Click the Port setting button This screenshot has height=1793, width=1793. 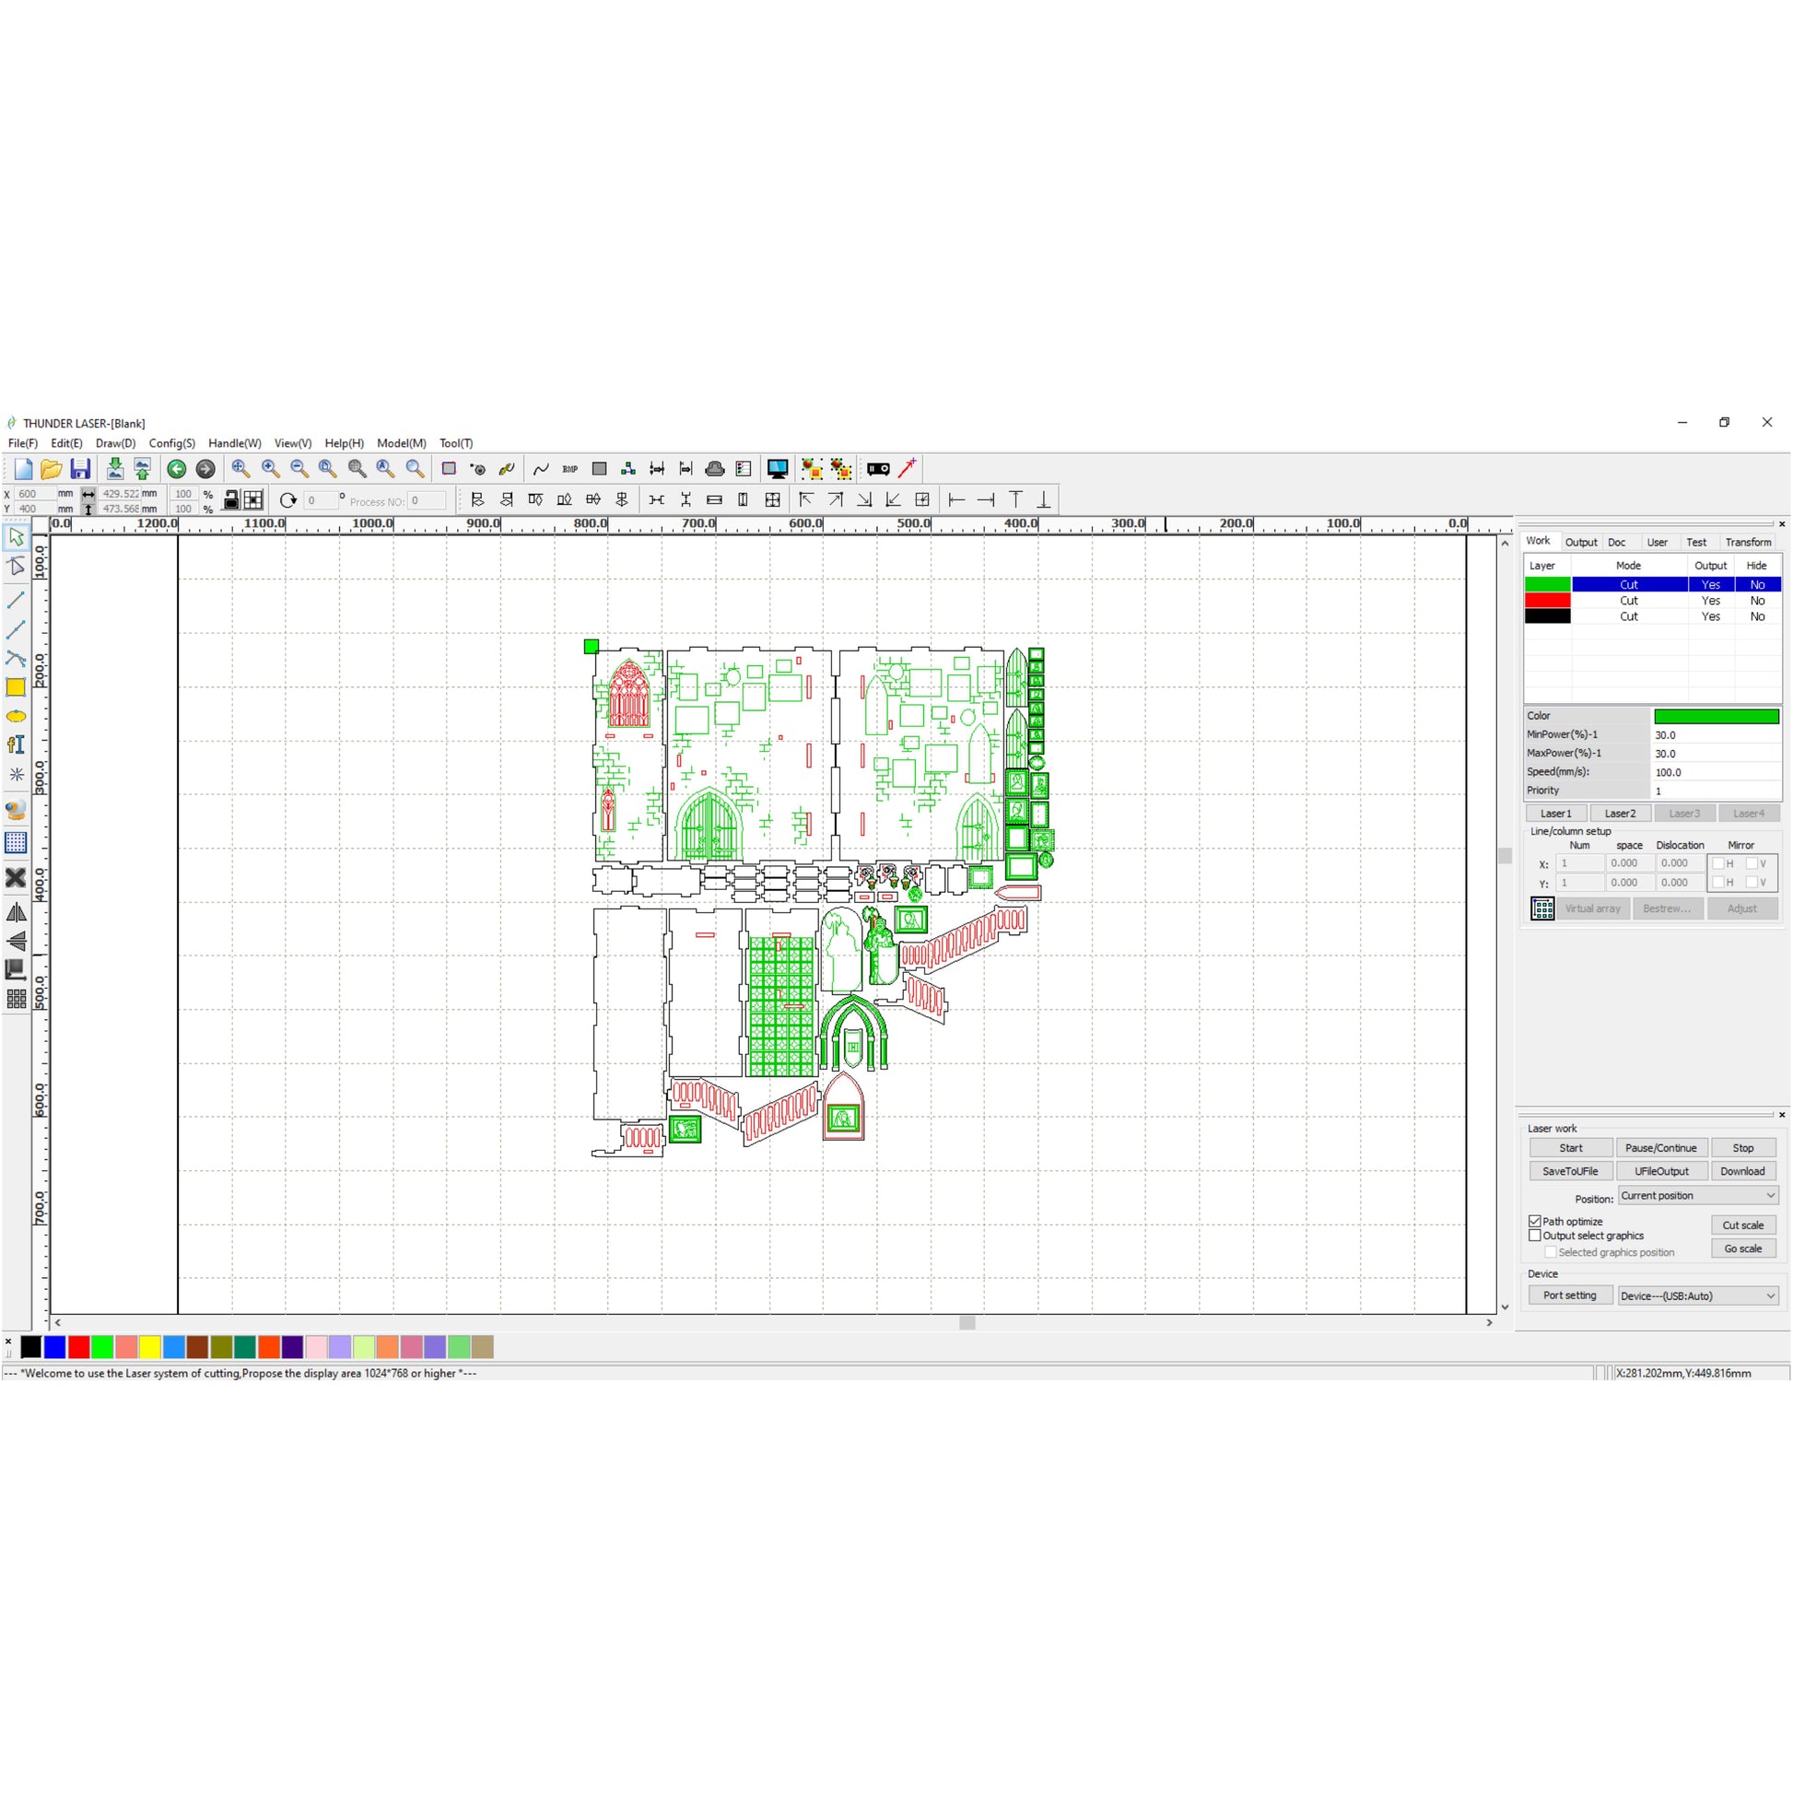pyautogui.click(x=1569, y=1295)
